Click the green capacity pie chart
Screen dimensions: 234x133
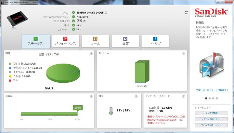pyautogui.click(x=63, y=73)
